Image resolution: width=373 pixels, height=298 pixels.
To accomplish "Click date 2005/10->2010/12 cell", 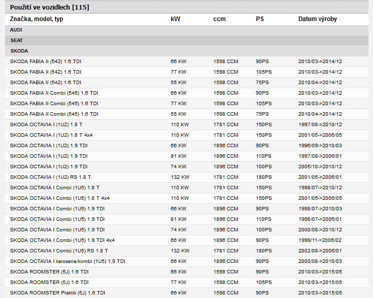I will point(320,167).
